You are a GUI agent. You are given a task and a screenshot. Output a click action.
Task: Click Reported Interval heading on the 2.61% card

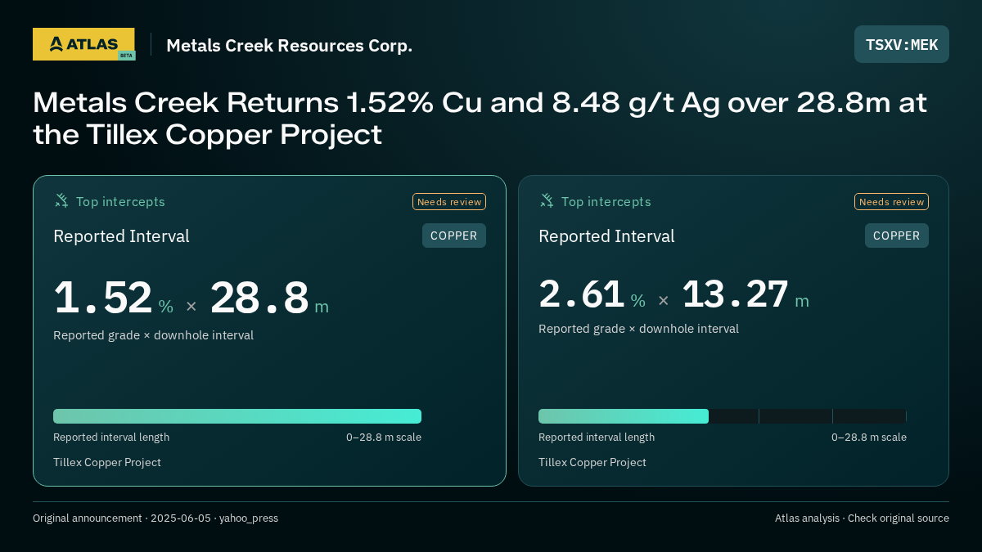[x=606, y=236]
